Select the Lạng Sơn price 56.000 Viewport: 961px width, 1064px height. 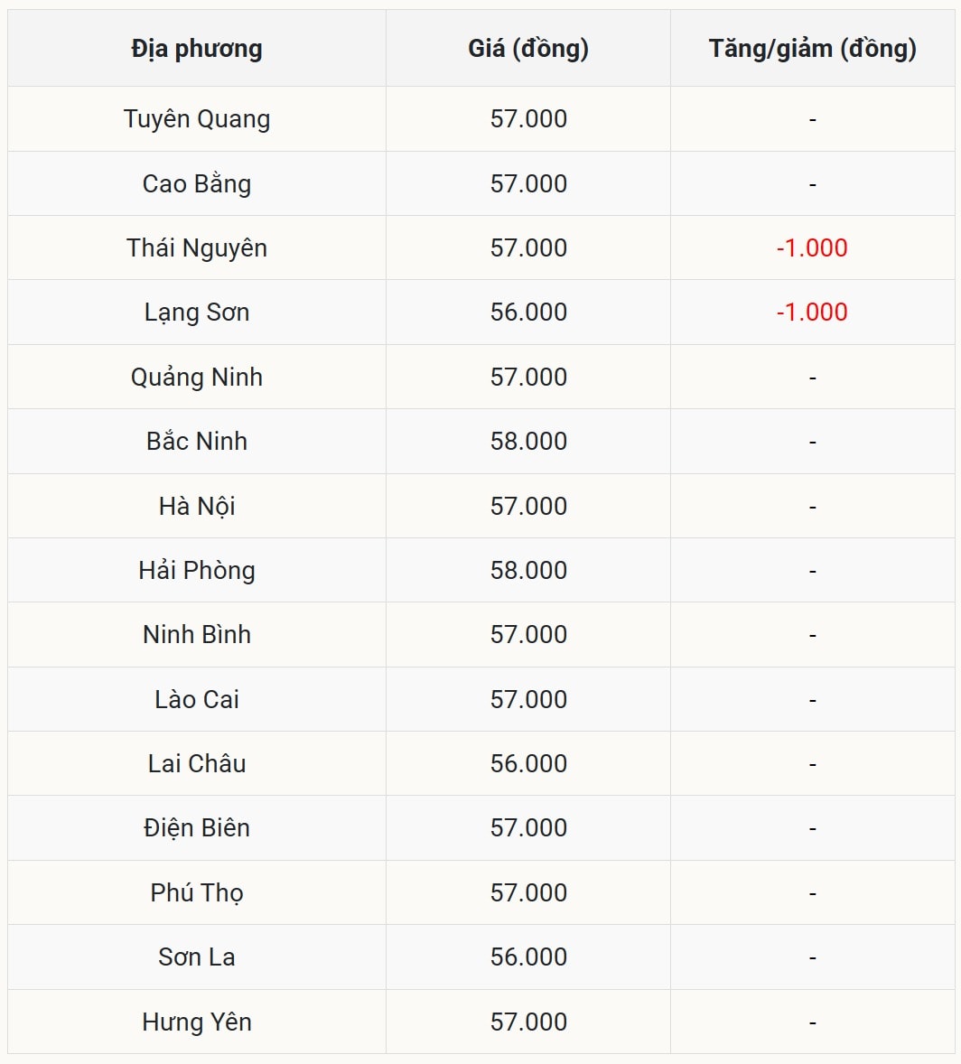point(528,313)
